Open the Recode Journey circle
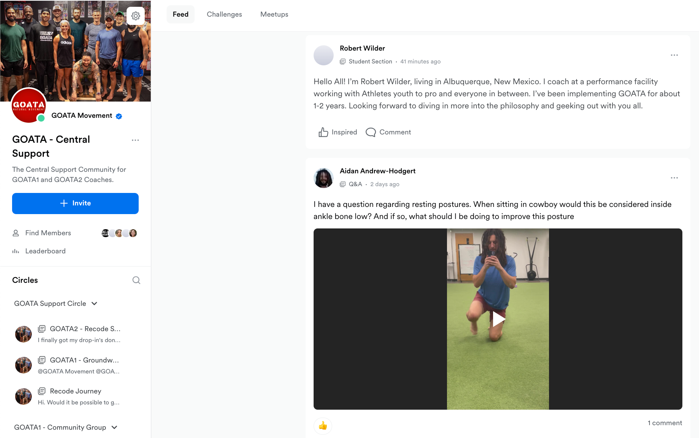Screen dimensions: 699x438 click(76, 391)
